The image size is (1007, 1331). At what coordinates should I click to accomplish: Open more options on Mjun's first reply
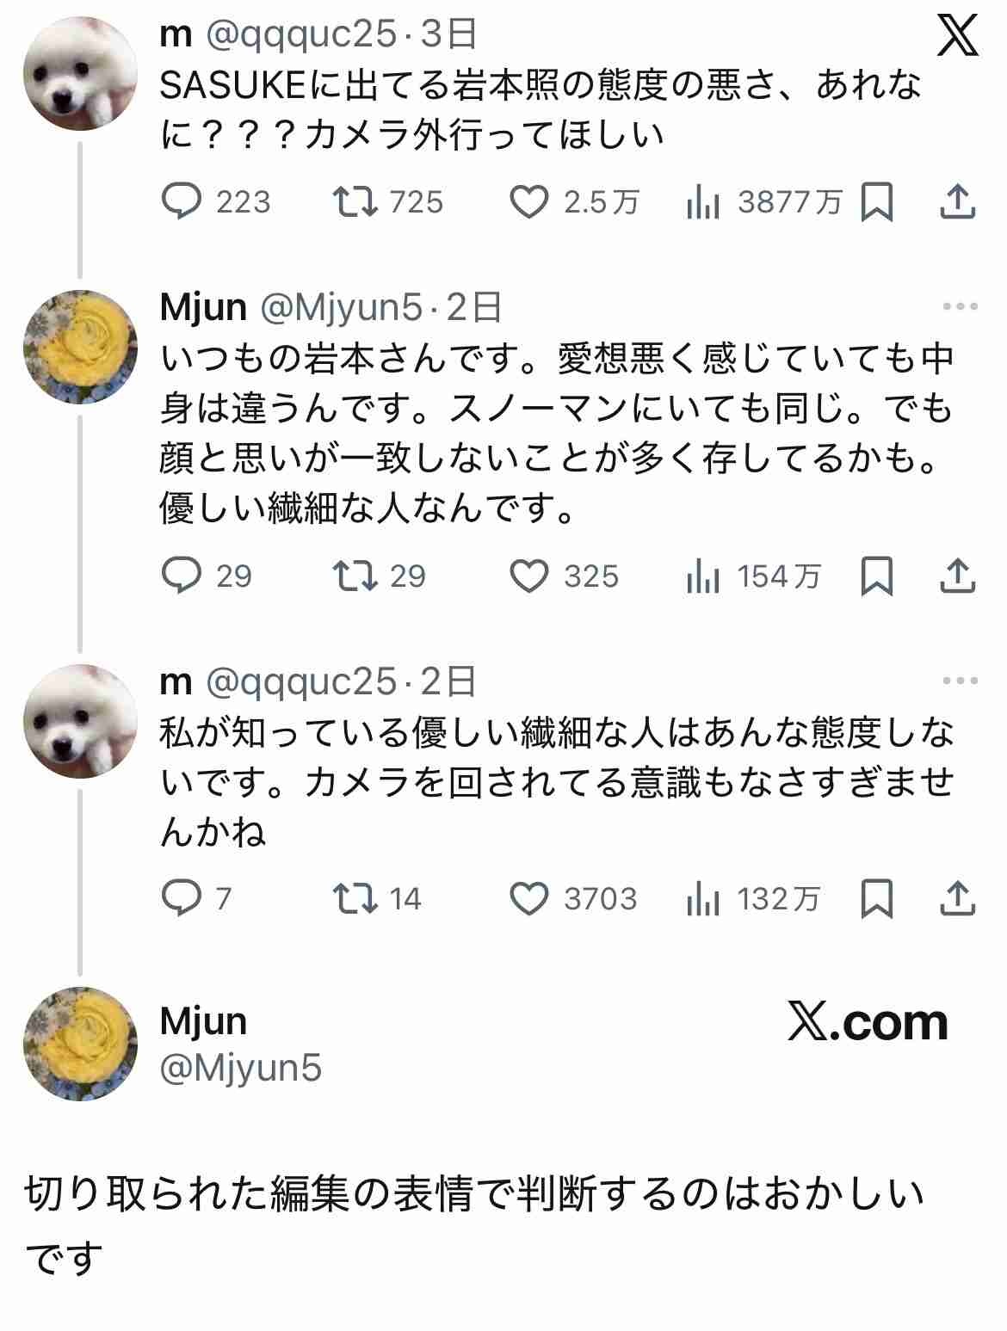[x=961, y=306]
